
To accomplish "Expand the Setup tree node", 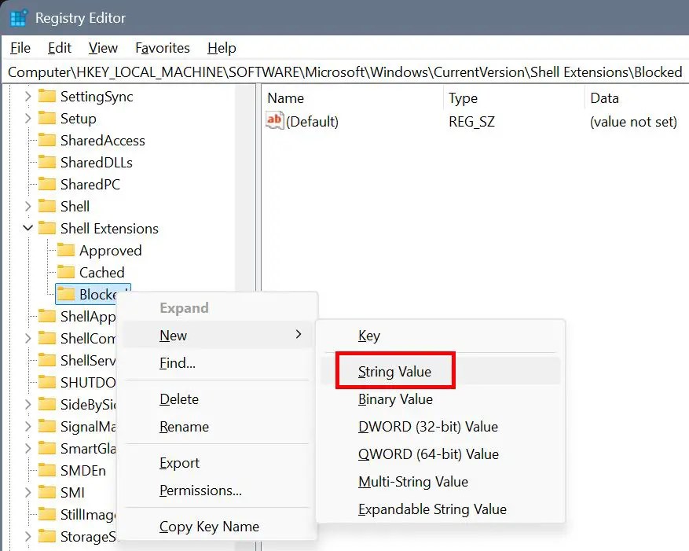I will tap(27, 118).
